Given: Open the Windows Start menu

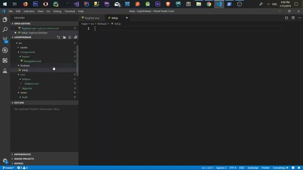Looking at the screenshot, I should 5,4.
